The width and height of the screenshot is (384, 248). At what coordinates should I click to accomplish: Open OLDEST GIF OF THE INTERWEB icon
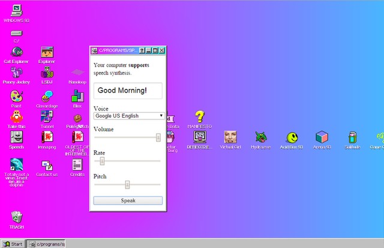[77, 137]
